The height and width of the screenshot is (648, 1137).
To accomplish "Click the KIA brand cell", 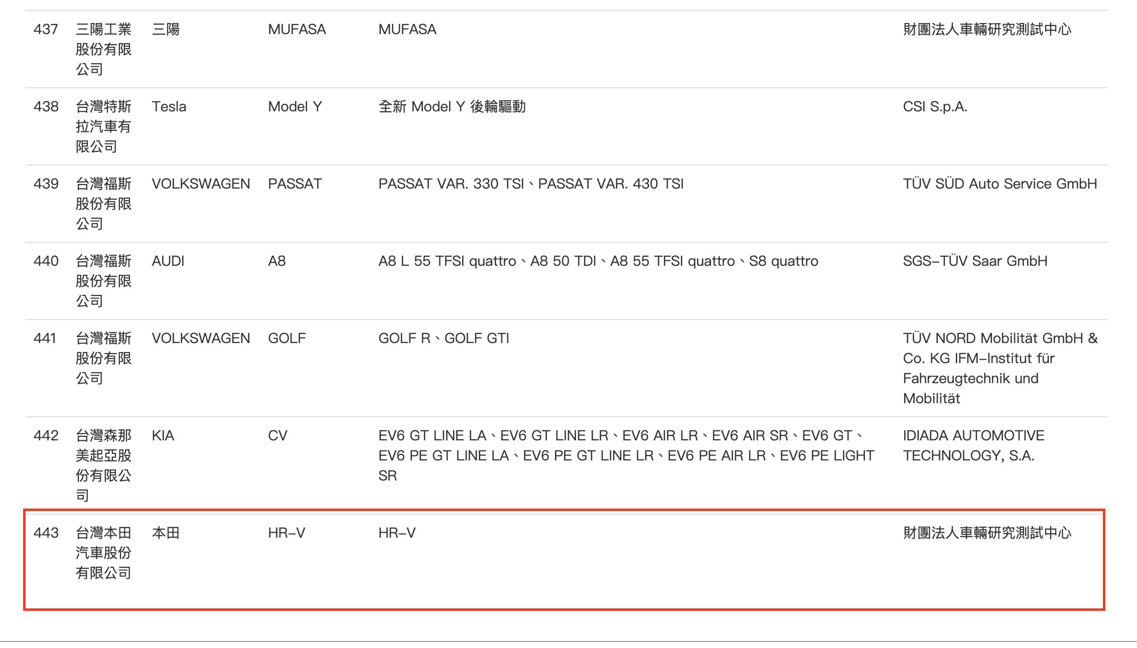I will [163, 435].
